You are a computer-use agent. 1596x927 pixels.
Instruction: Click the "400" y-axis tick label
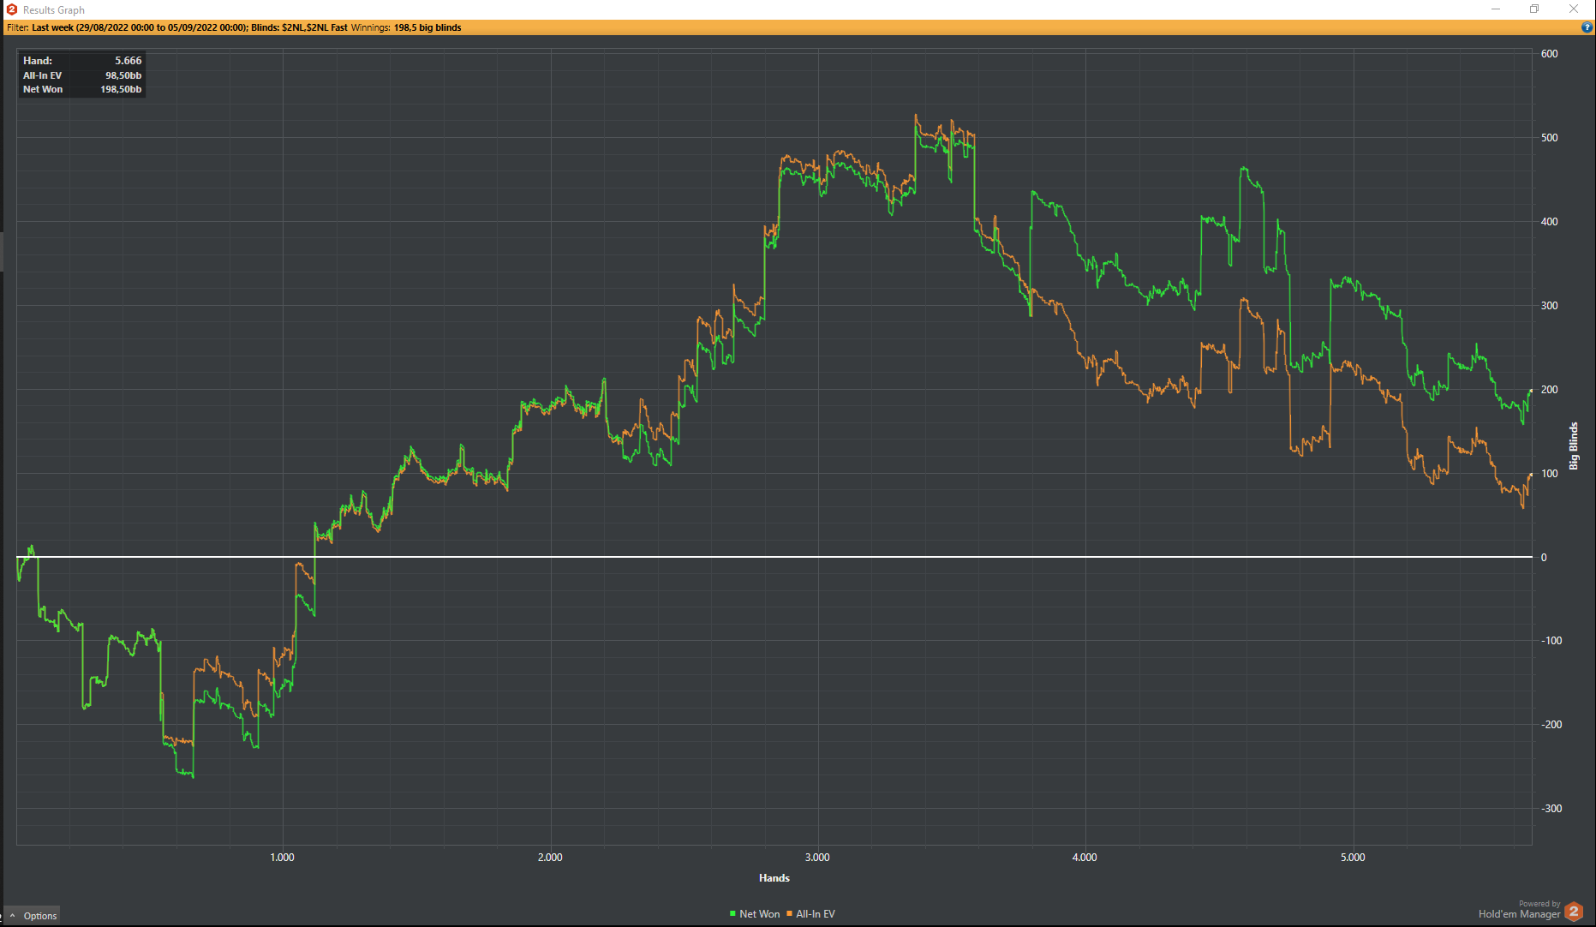click(x=1549, y=222)
